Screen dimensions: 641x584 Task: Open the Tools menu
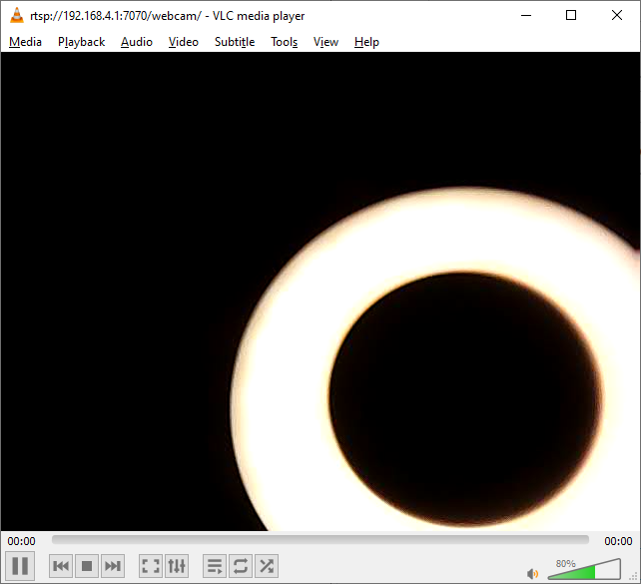click(285, 42)
